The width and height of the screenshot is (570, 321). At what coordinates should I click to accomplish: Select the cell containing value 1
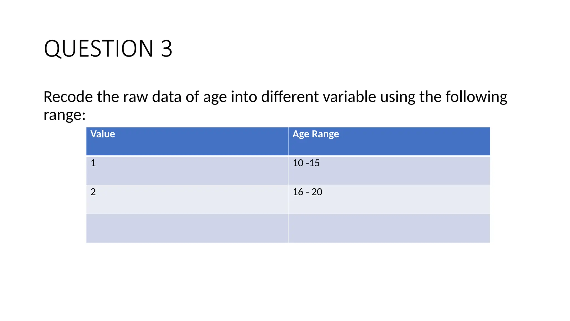(x=187, y=171)
